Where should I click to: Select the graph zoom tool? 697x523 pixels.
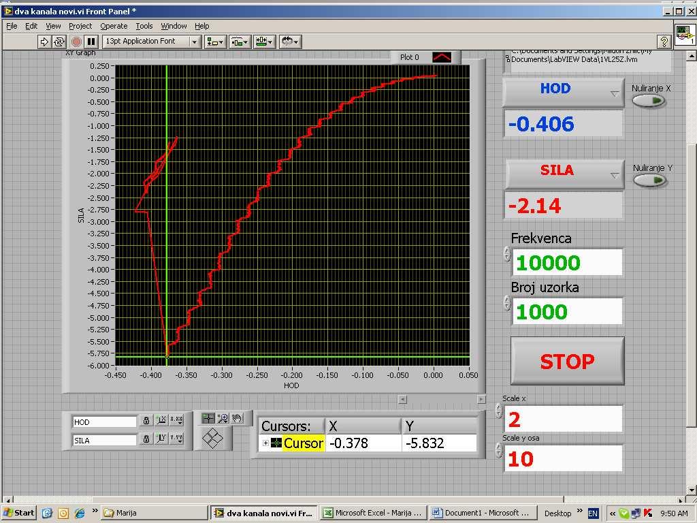click(223, 418)
